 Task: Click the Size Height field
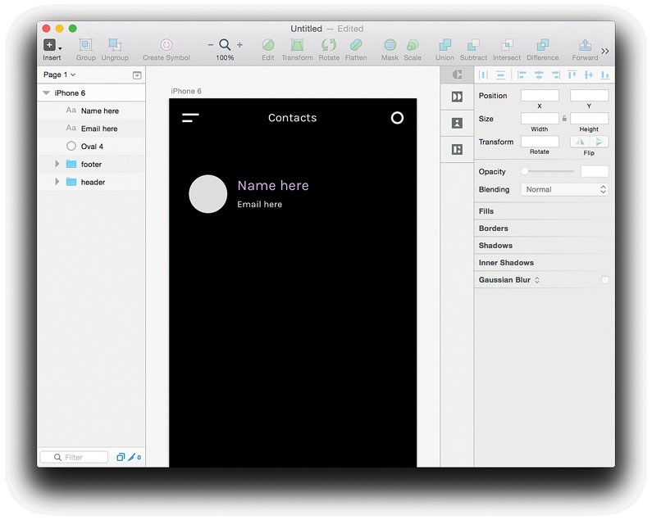[589, 119]
